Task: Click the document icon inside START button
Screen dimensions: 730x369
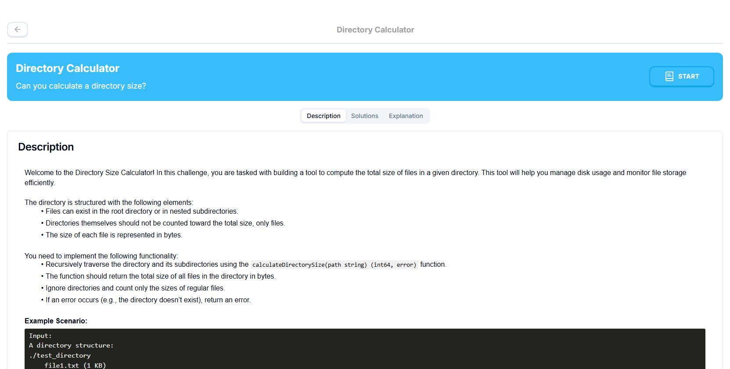Action: click(669, 76)
